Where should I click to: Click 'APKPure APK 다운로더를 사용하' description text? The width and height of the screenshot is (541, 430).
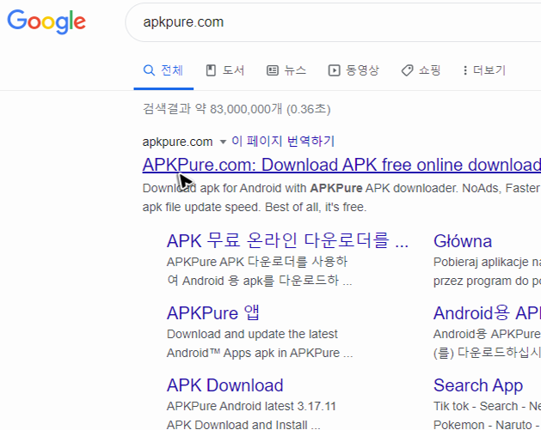point(257,262)
